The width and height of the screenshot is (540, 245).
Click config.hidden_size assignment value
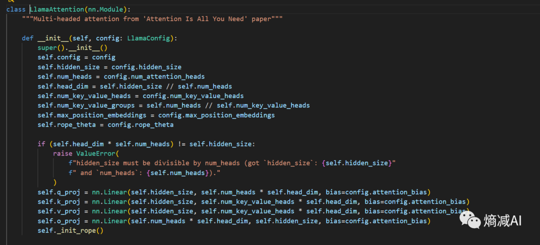pyautogui.click(x=146, y=67)
